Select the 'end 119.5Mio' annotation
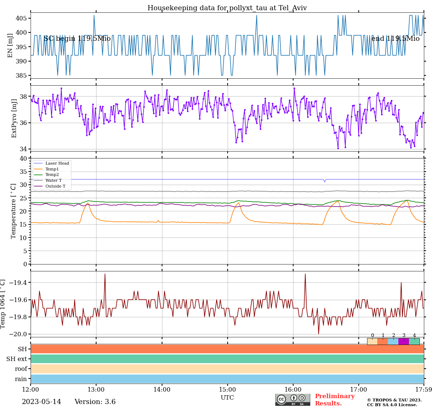This screenshot has width=437, height=408. [395, 39]
